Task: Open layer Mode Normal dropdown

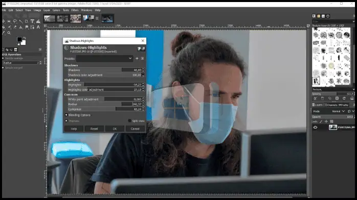Action: click(x=338, y=111)
